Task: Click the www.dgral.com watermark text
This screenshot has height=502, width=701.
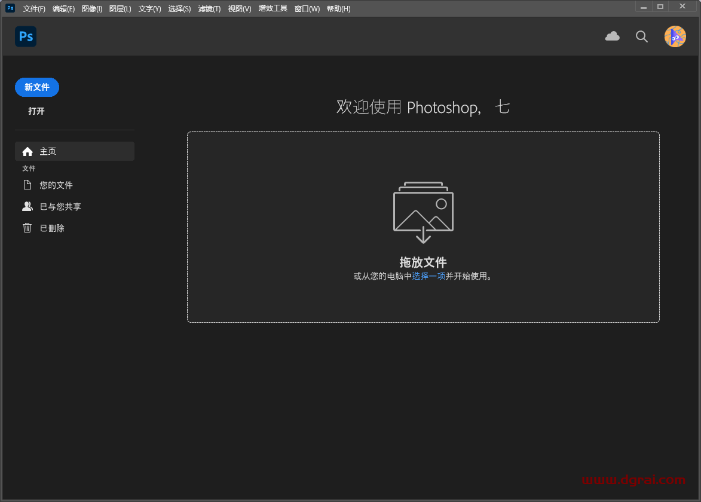Action: pos(633,479)
